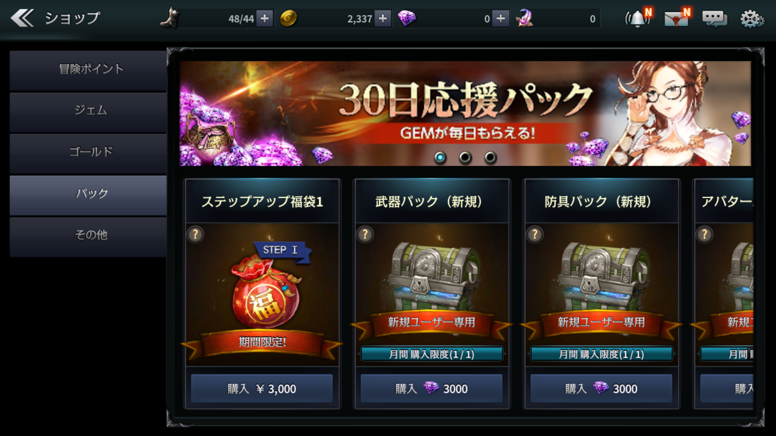This screenshot has width=776, height=436.
Task: Add stamina with boot plus button
Action: coord(264,19)
